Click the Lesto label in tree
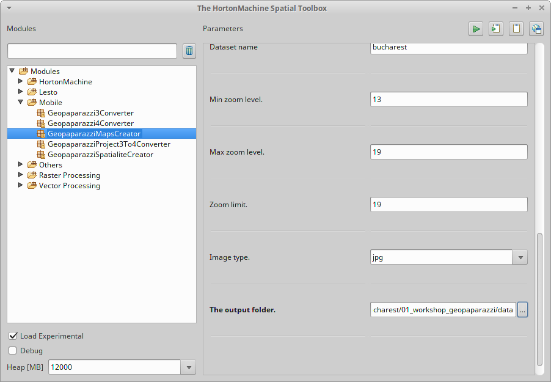 coord(48,92)
